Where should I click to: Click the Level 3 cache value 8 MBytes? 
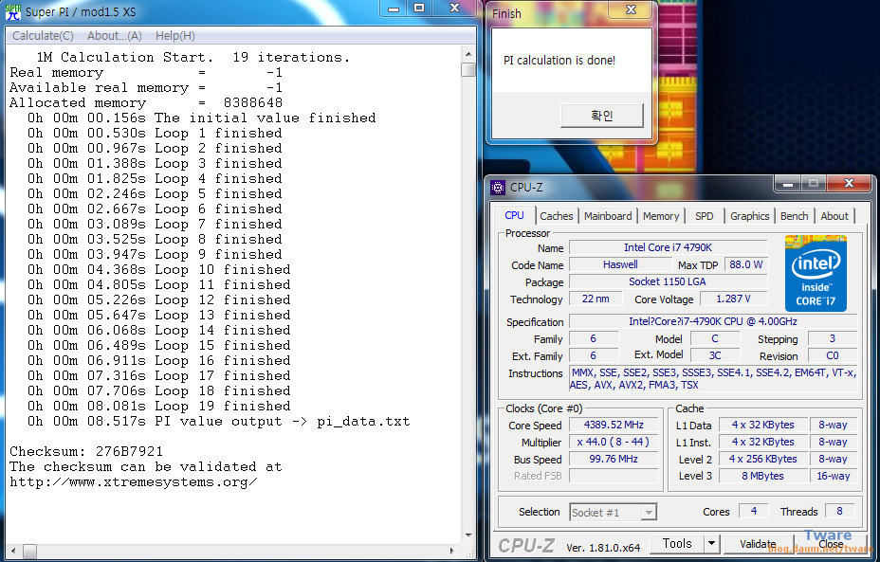tap(762, 476)
